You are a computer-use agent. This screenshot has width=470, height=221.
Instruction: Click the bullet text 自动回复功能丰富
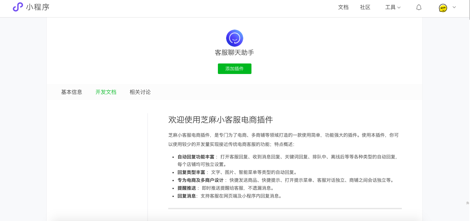(x=196, y=157)
